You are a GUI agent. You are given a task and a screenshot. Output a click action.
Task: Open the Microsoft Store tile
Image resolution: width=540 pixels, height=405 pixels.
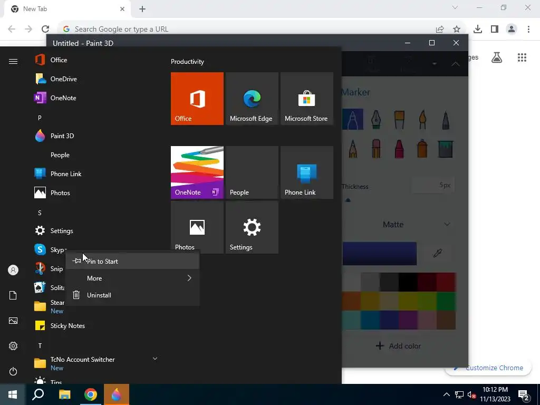point(306,99)
